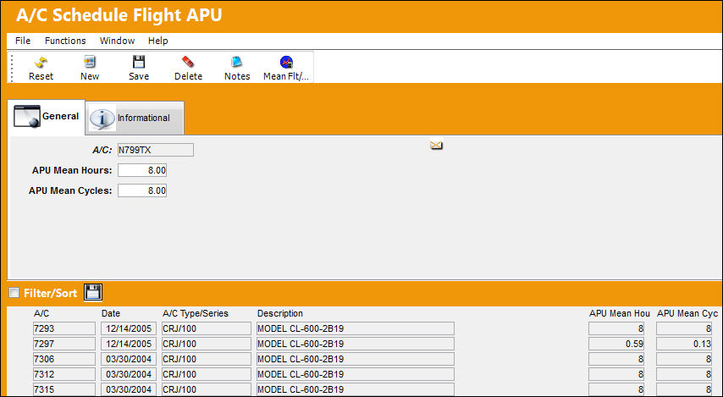Viewport: 723px width, 397px height.
Task: Switch to the Informational tab
Action: coord(135,118)
